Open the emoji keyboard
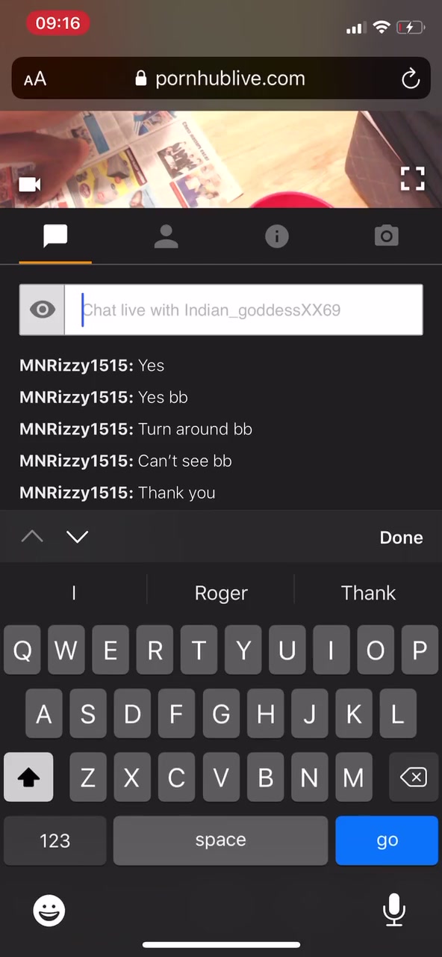 click(x=49, y=910)
